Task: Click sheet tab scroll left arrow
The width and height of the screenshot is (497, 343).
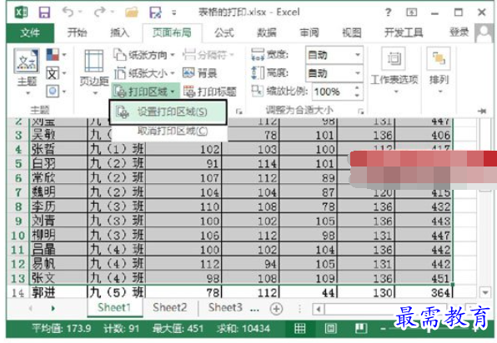Action: tap(31, 308)
